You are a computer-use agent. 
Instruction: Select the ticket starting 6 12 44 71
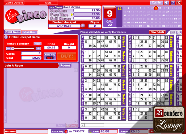point(124,71)
